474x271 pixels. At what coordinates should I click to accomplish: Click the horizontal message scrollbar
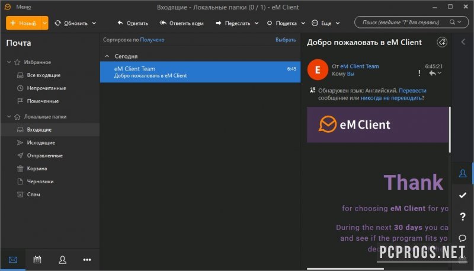tap(345, 269)
